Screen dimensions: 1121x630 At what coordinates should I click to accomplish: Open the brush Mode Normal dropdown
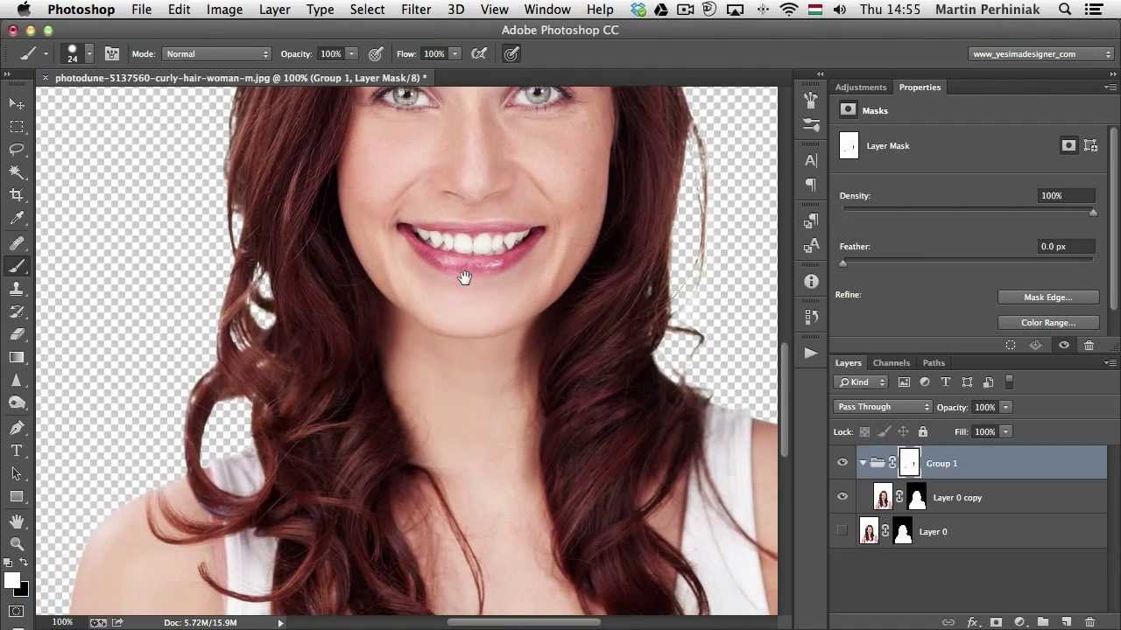click(216, 54)
